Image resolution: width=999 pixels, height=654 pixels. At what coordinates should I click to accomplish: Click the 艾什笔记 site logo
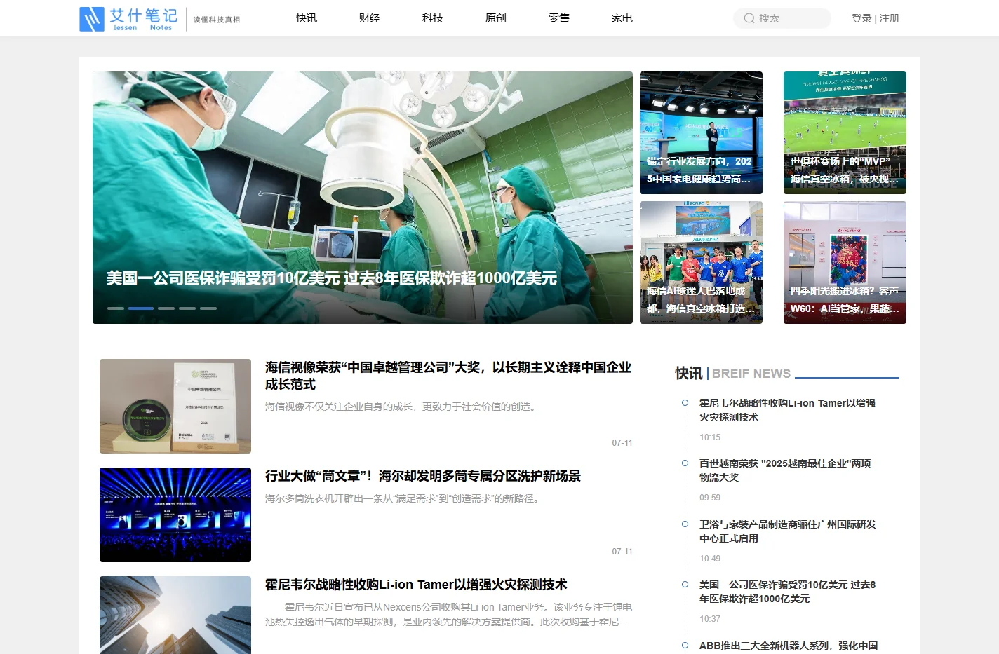pyautogui.click(x=128, y=19)
